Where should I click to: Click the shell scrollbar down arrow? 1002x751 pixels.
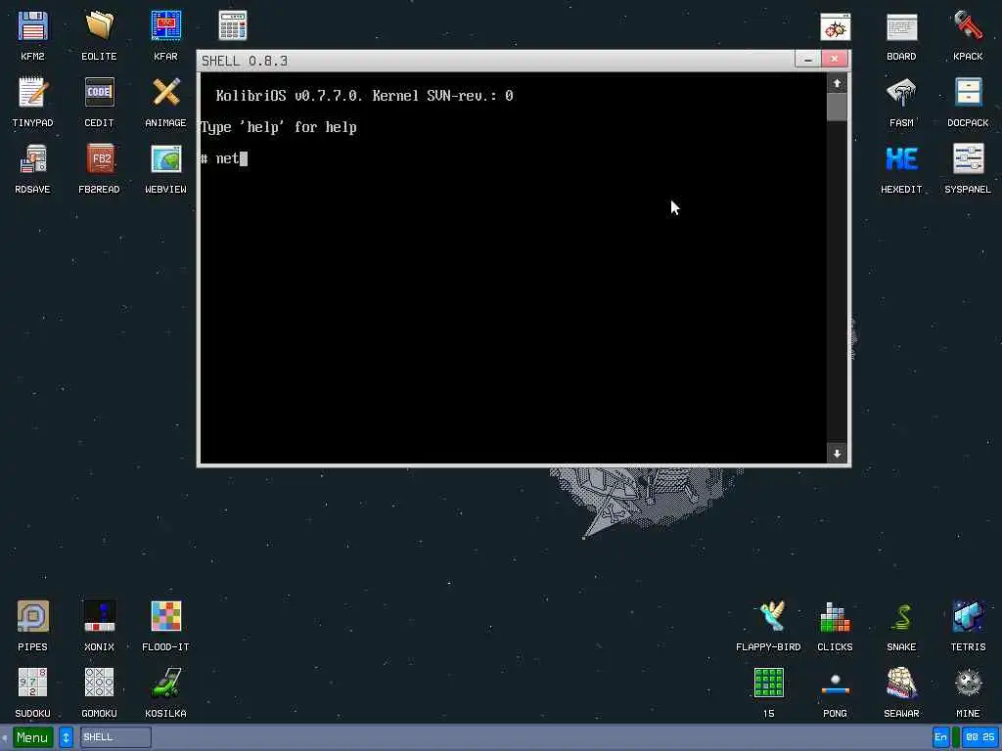[x=838, y=454]
